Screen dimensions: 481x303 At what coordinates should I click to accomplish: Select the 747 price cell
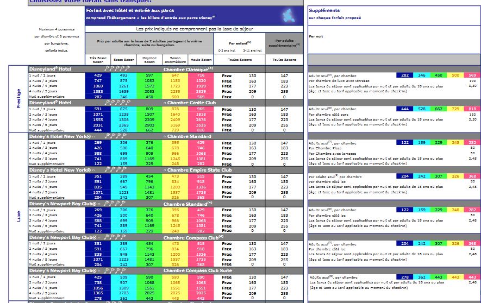[98, 81]
